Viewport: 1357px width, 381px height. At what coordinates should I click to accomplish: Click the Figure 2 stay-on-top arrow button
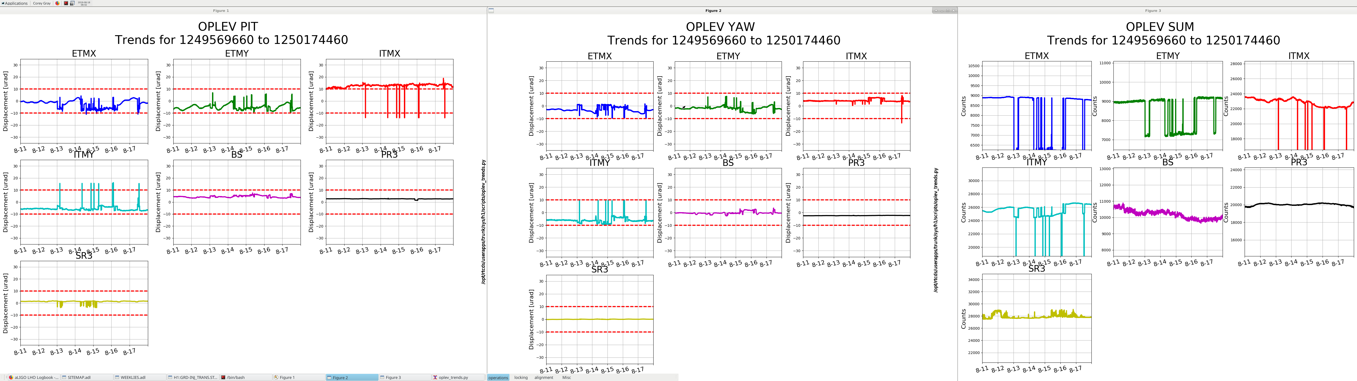(x=936, y=11)
